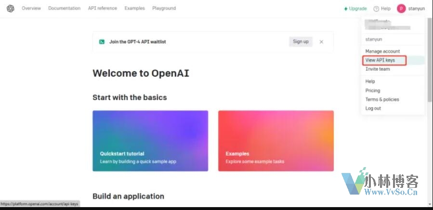
Task: Choose Manage account from menu
Action: 382,51
